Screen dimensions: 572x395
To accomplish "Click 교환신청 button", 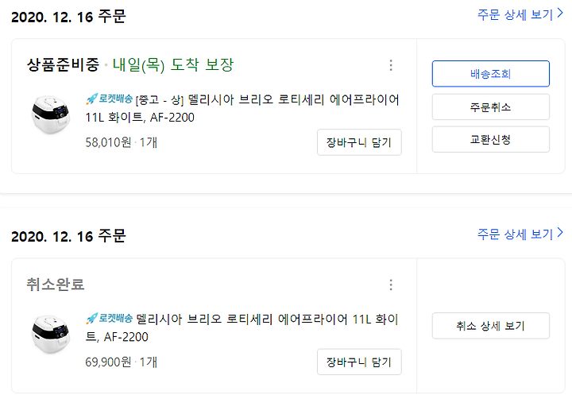I will pos(491,139).
